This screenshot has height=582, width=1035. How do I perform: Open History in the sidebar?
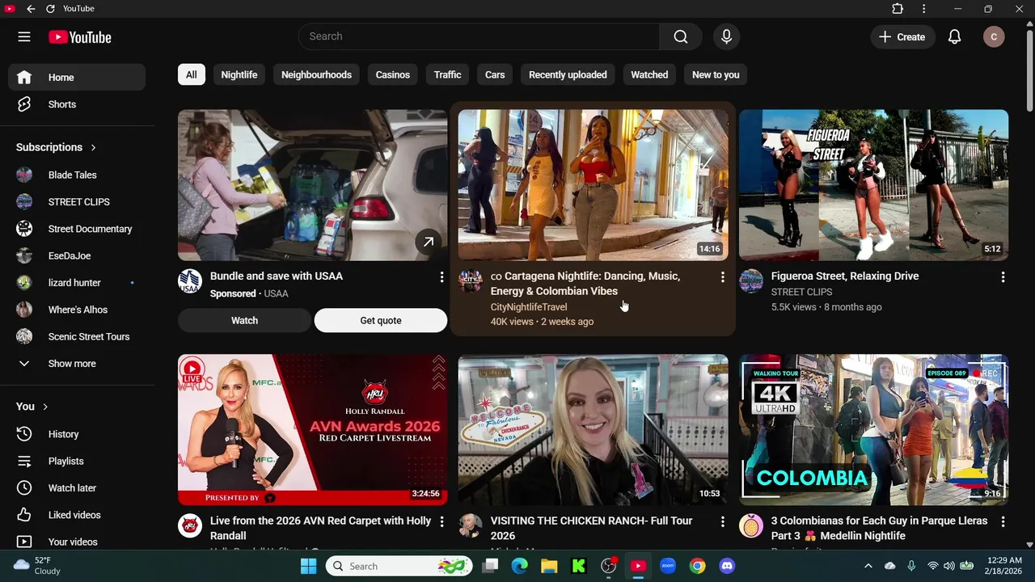pyautogui.click(x=77, y=434)
